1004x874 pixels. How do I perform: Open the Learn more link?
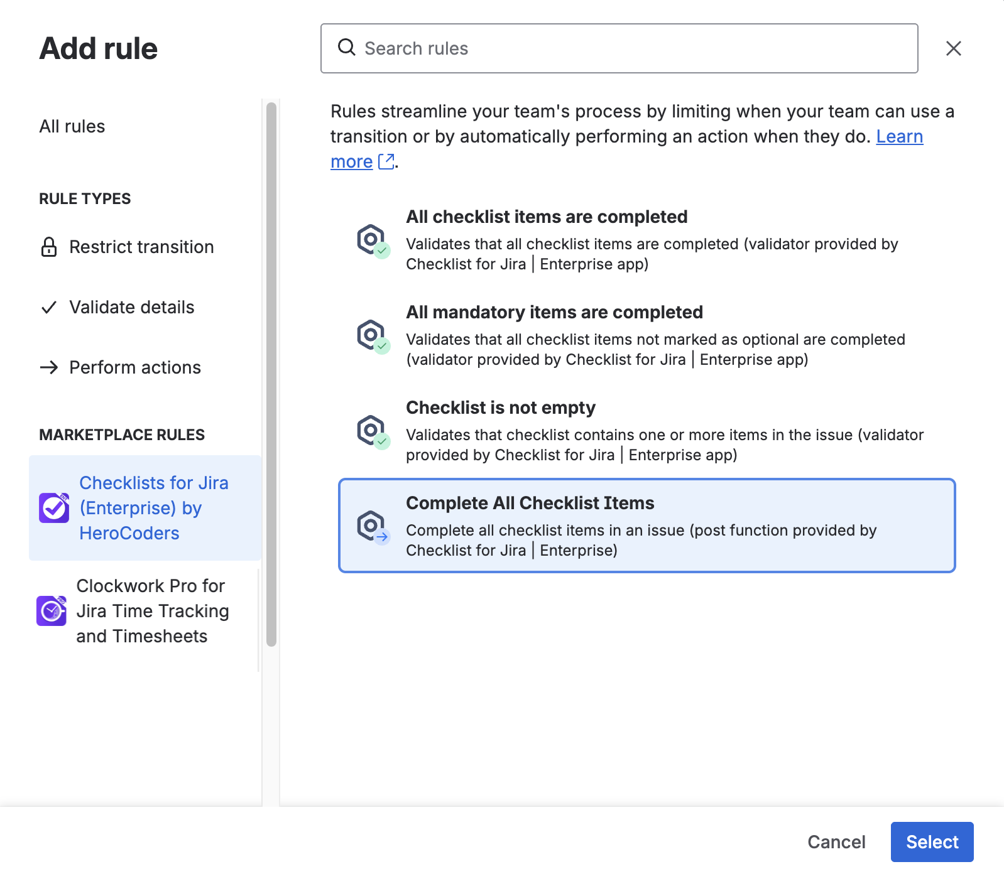(899, 136)
